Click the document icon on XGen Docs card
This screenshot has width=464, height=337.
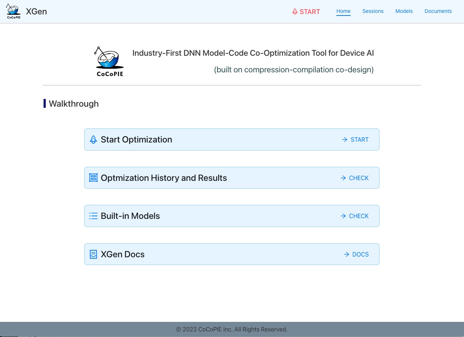coord(93,254)
